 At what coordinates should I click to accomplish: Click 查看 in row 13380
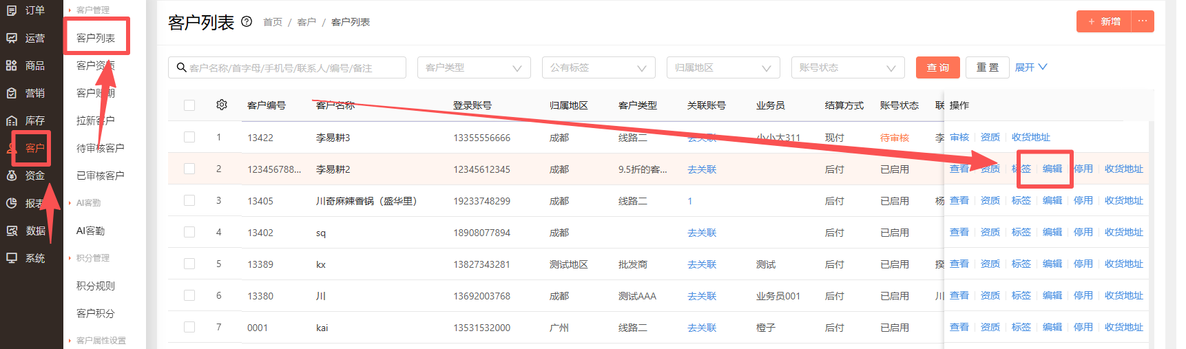pyautogui.click(x=959, y=295)
